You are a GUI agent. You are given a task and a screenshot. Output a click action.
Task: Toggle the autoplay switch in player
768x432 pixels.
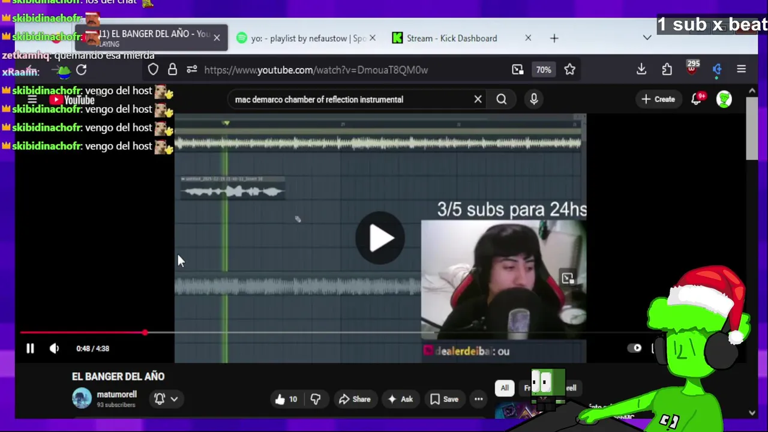tap(634, 348)
